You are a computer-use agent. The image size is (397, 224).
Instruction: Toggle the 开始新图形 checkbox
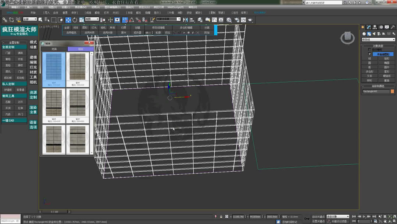(369, 54)
